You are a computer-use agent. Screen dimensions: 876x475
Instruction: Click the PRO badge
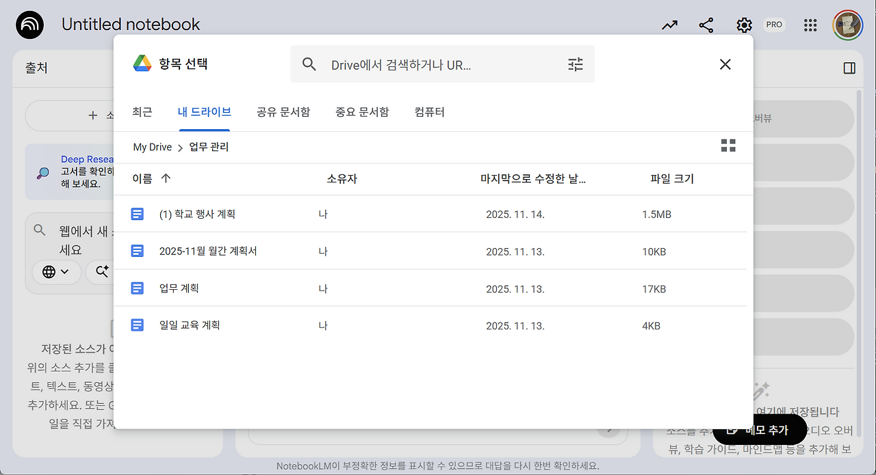pos(774,25)
